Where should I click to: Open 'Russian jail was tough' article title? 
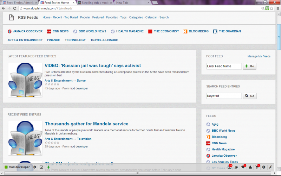click(93, 65)
